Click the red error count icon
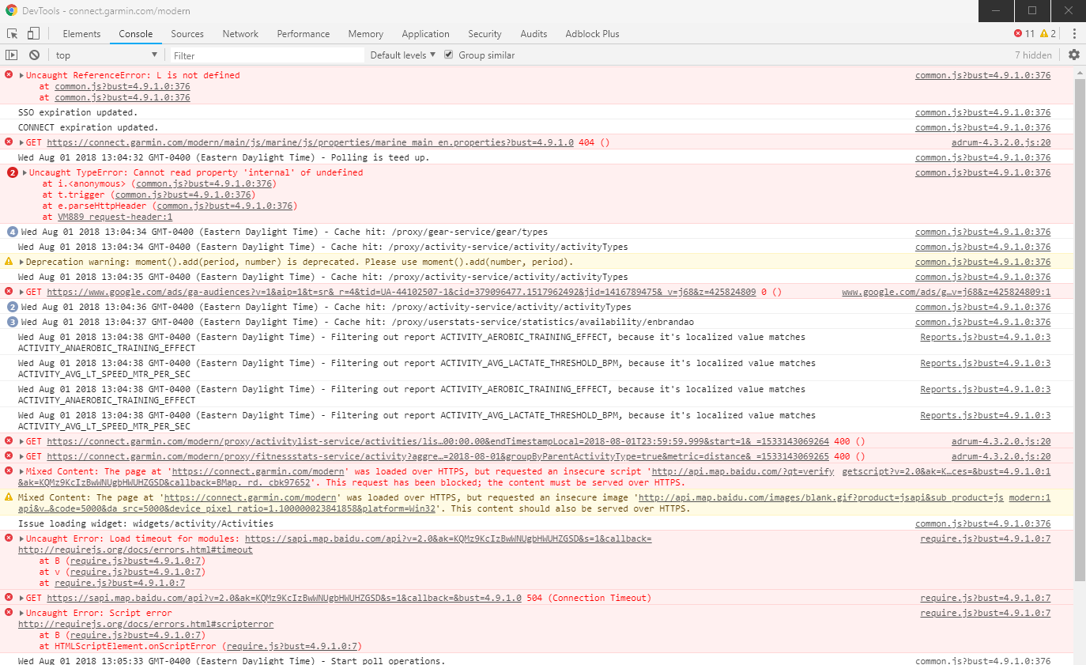Screen dimensions: 1086x665 1018,34
